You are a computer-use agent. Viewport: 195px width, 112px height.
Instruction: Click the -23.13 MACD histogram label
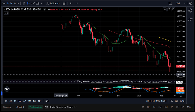click(180, 88)
